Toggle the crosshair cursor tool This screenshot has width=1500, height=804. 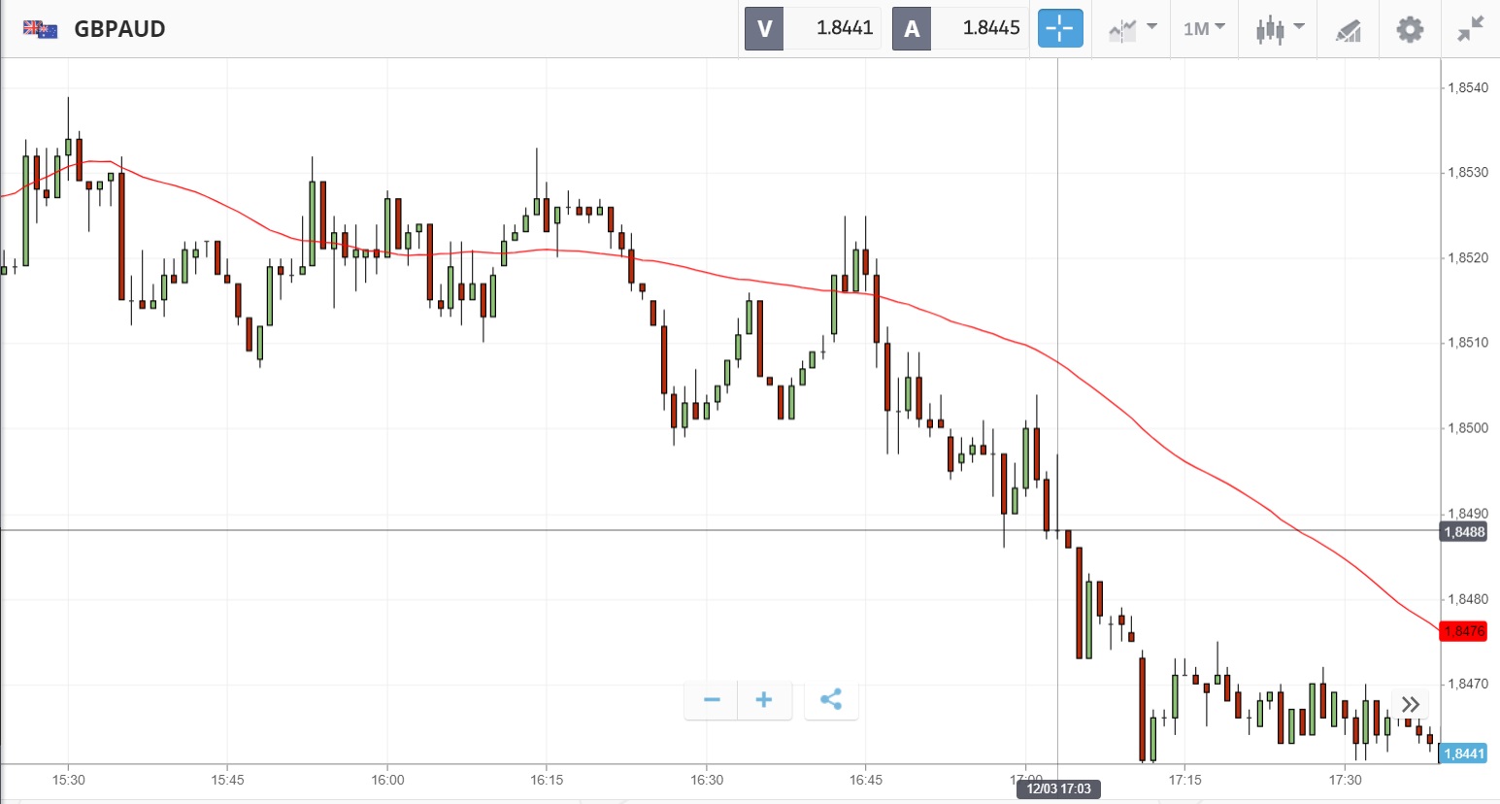point(1059,29)
